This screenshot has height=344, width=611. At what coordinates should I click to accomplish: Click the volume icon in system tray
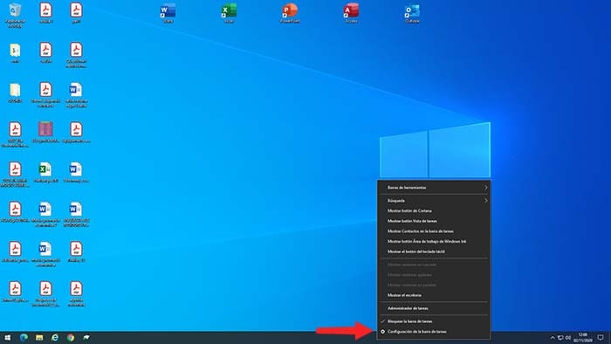[x=568, y=338]
